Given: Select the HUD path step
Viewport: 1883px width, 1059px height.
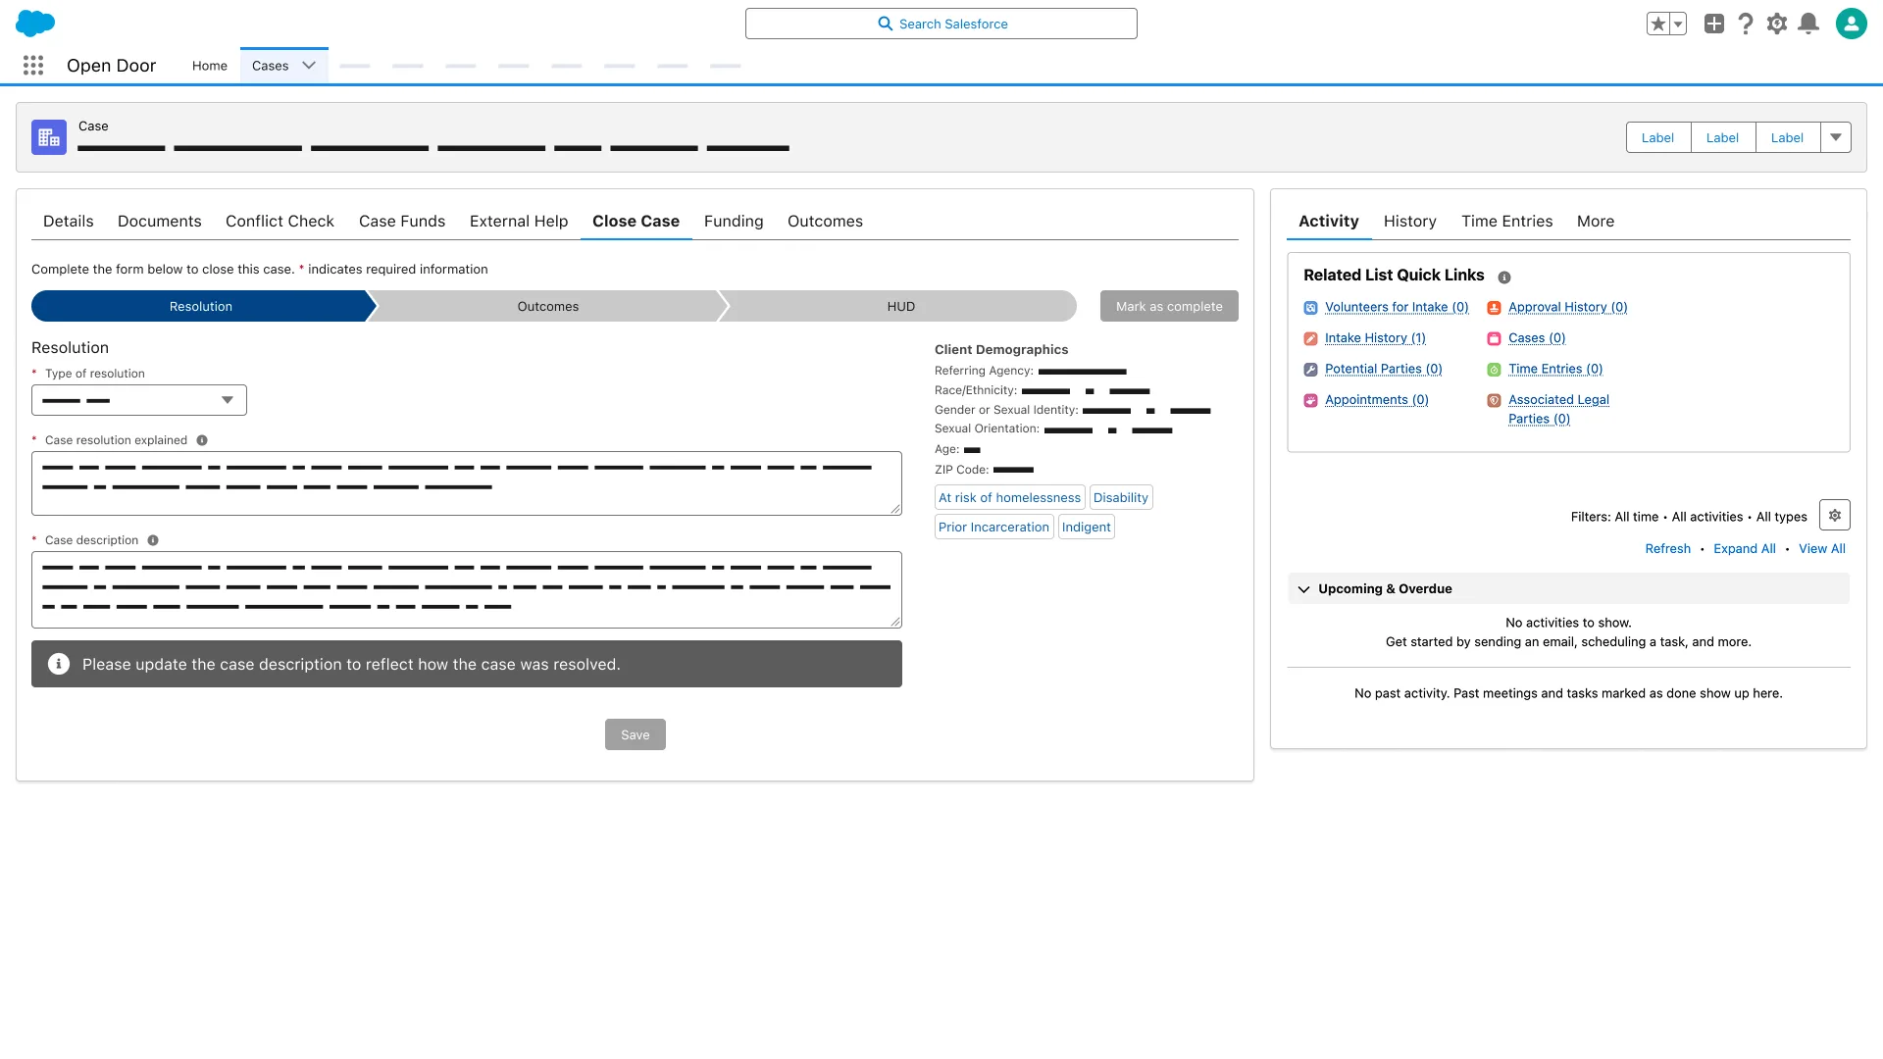Looking at the screenshot, I should [x=901, y=306].
